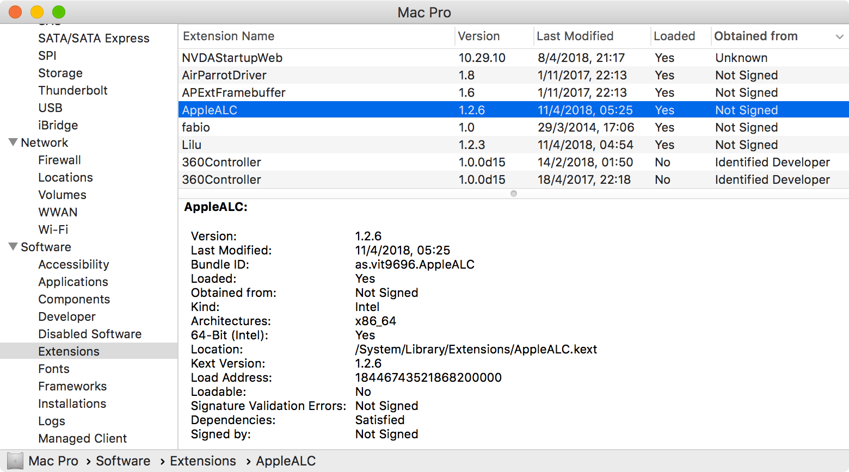
Task: Open Managed Client under Software
Action: (x=83, y=438)
